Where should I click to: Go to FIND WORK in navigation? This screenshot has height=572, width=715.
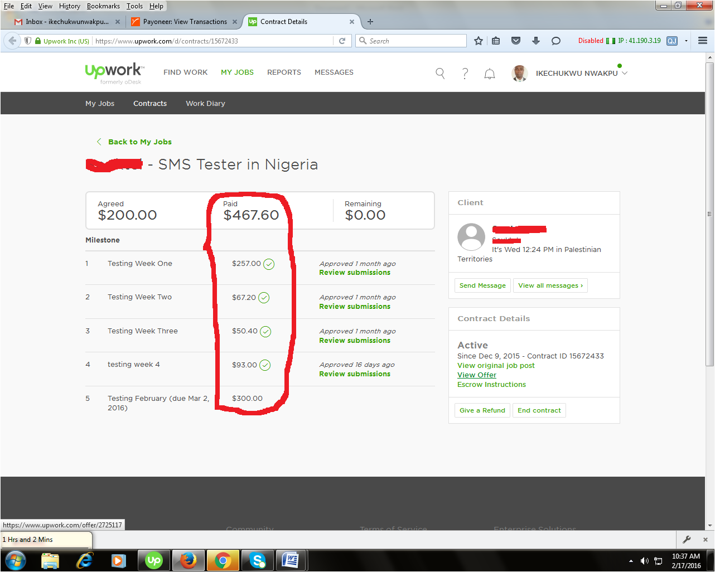point(185,72)
